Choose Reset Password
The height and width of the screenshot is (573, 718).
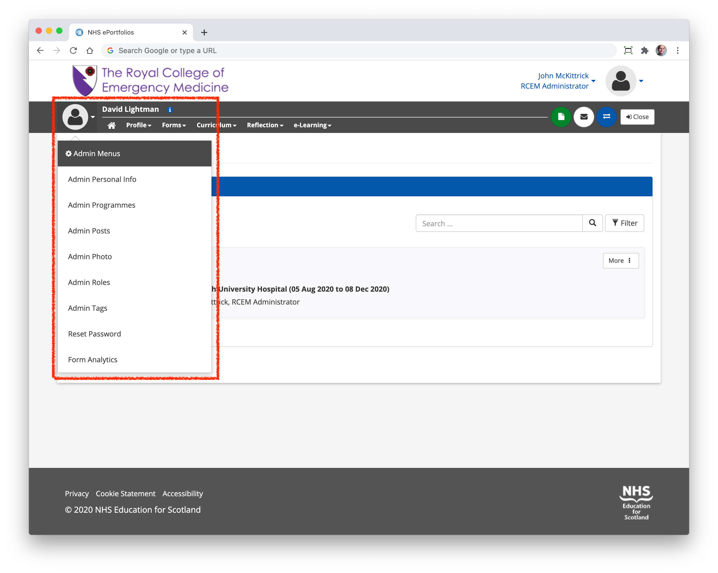(x=135, y=334)
